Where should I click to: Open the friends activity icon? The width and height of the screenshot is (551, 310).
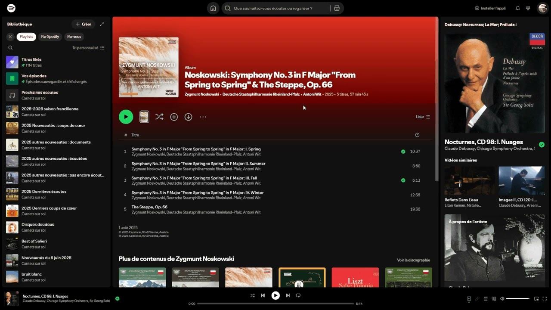(x=528, y=8)
